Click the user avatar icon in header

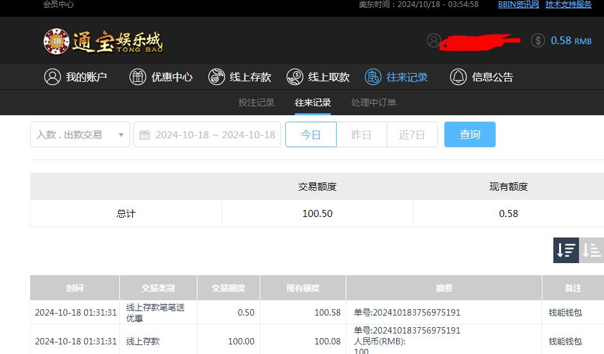pyautogui.click(x=433, y=40)
